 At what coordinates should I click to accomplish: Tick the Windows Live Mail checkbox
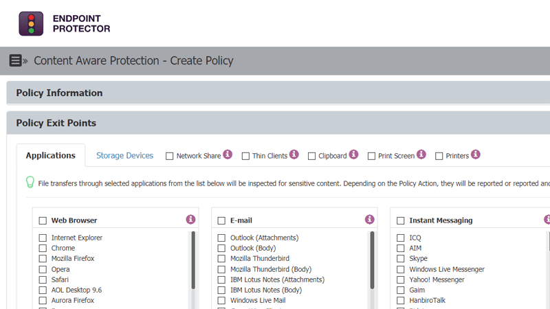[x=221, y=301]
